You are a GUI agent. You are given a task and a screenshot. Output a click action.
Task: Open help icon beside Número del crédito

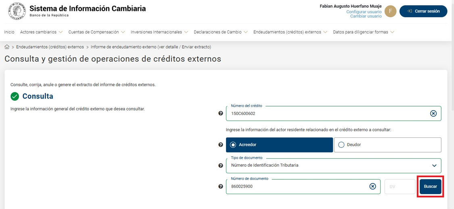pos(220,113)
